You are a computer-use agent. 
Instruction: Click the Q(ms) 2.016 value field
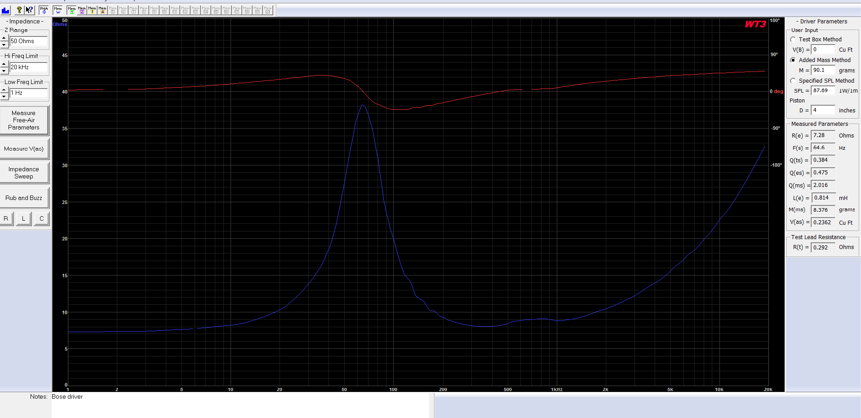(823, 186)
